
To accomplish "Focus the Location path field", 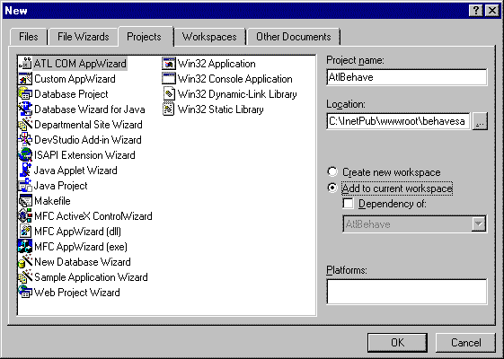I will click(398, 121).
